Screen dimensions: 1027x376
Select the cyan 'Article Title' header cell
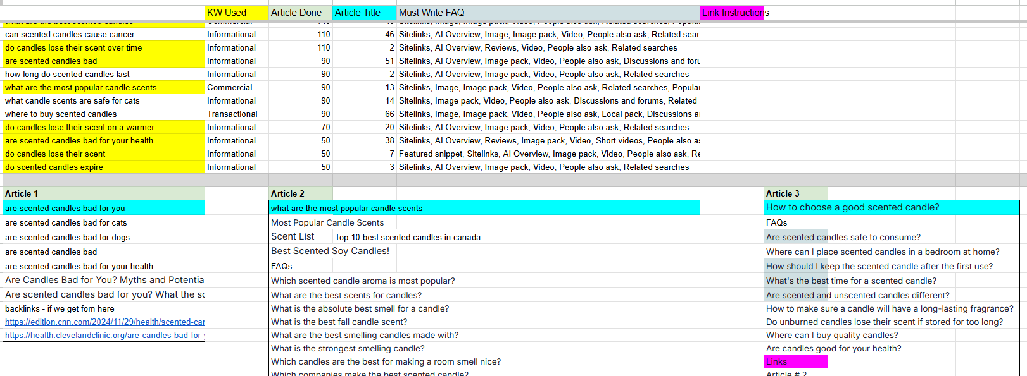365,13
